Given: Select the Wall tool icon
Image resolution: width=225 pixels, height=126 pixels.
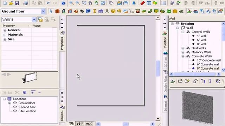Looking at the screenshot, I should tap(57, 11).
